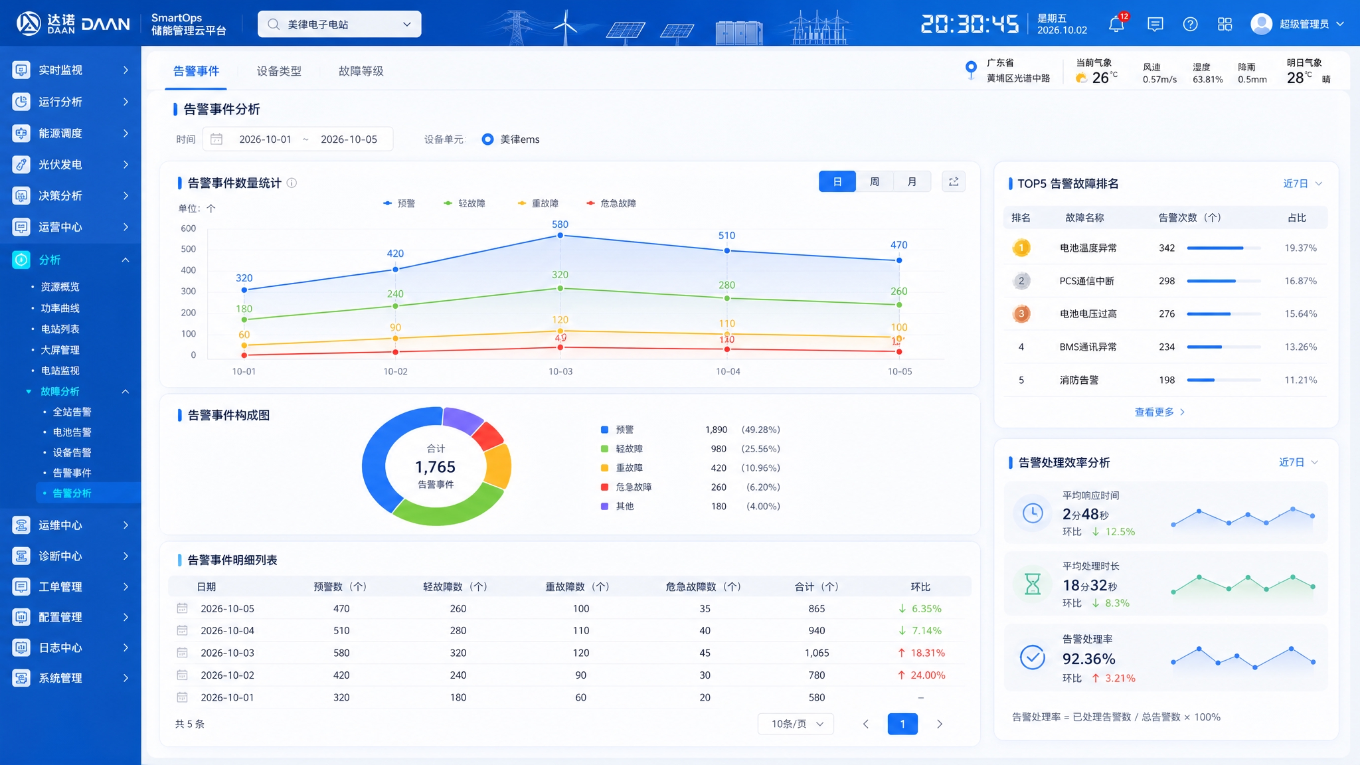This screenshot has width=1360, height=765.
Task: Open the app grid icon in header
Action: tap(1225, 25)
